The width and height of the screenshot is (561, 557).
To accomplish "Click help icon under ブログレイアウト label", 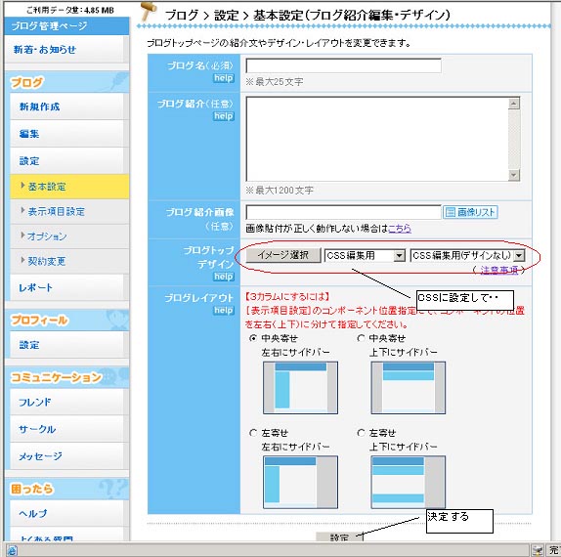I will [x=224, y=310].
